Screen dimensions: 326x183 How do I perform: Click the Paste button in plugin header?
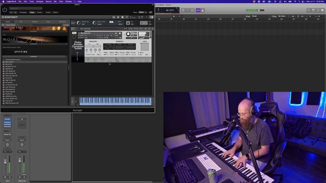pyautogui.click(x=40, y=12)
